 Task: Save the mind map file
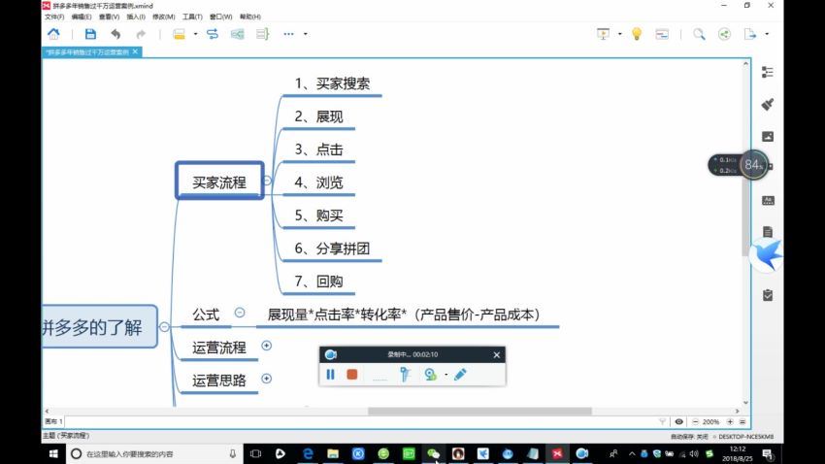pyautogui.click(x=90, y=34)
